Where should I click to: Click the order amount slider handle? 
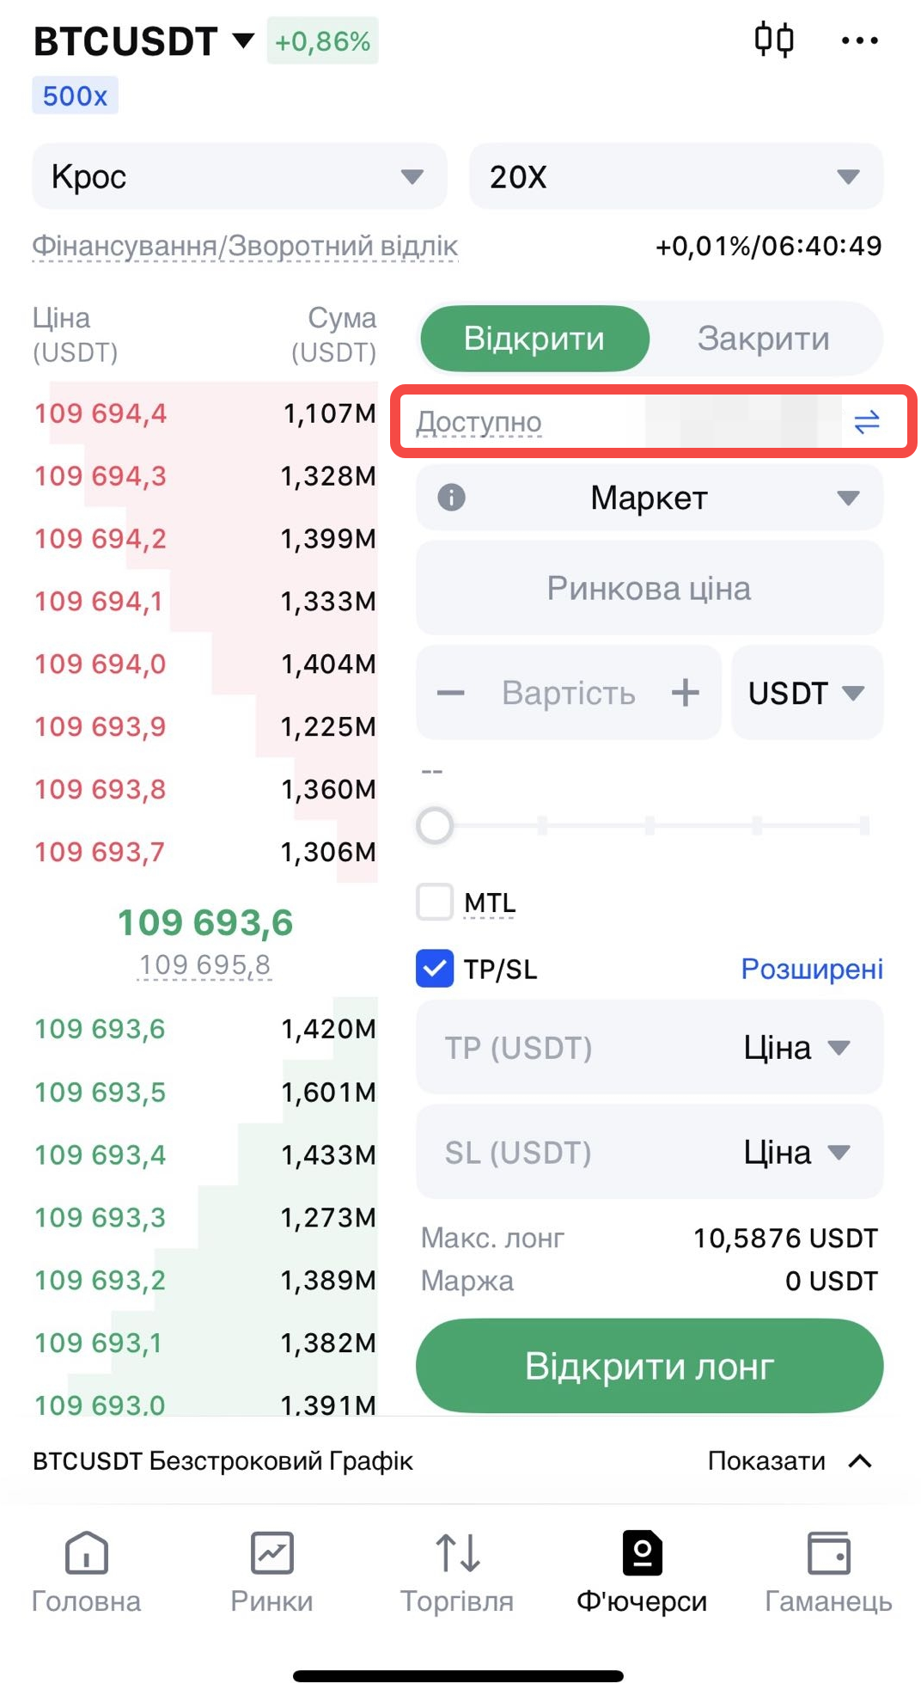[x=435, y=826]
